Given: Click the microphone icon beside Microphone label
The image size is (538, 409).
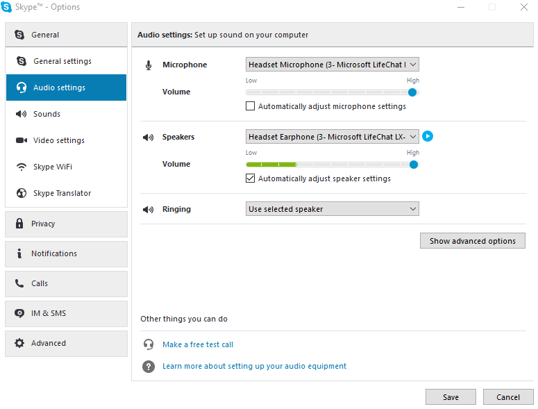Looking at the screenshot, I should [x=149, y=65].
